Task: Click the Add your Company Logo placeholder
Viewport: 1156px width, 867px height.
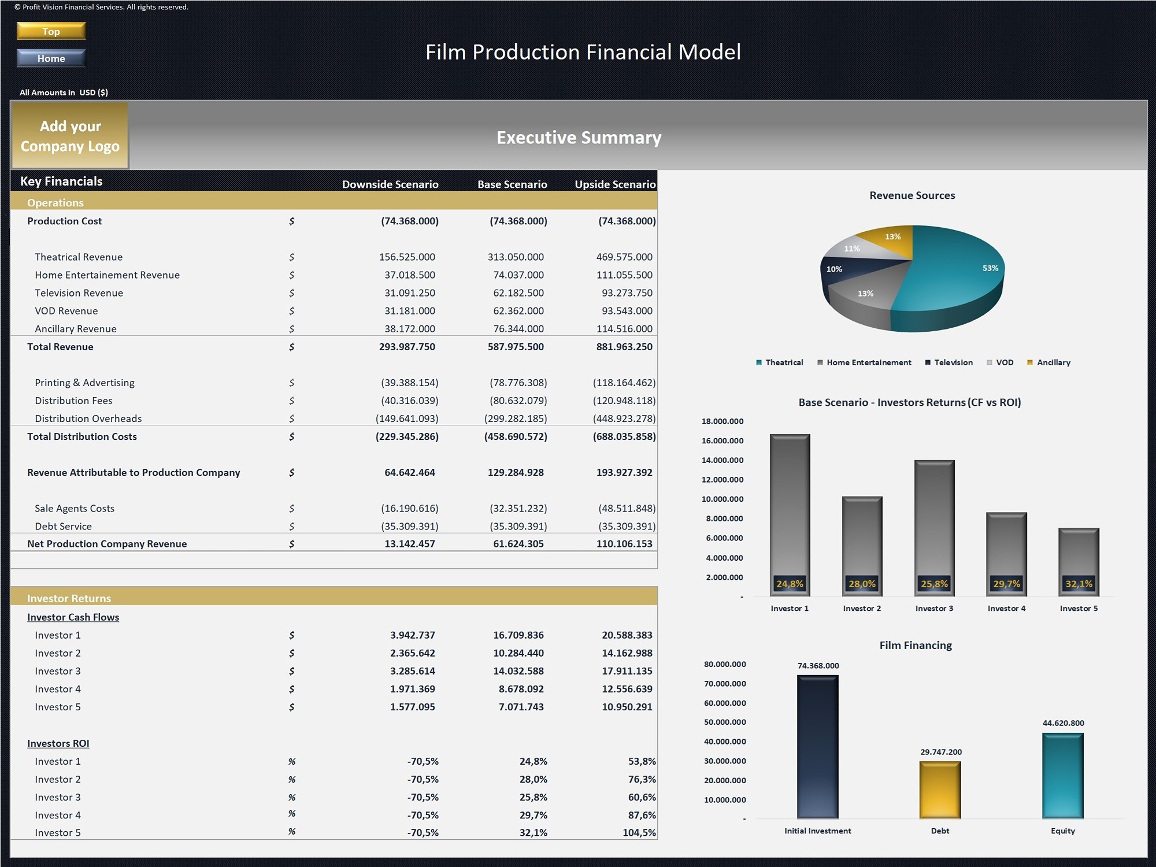Action: (69, 136)
